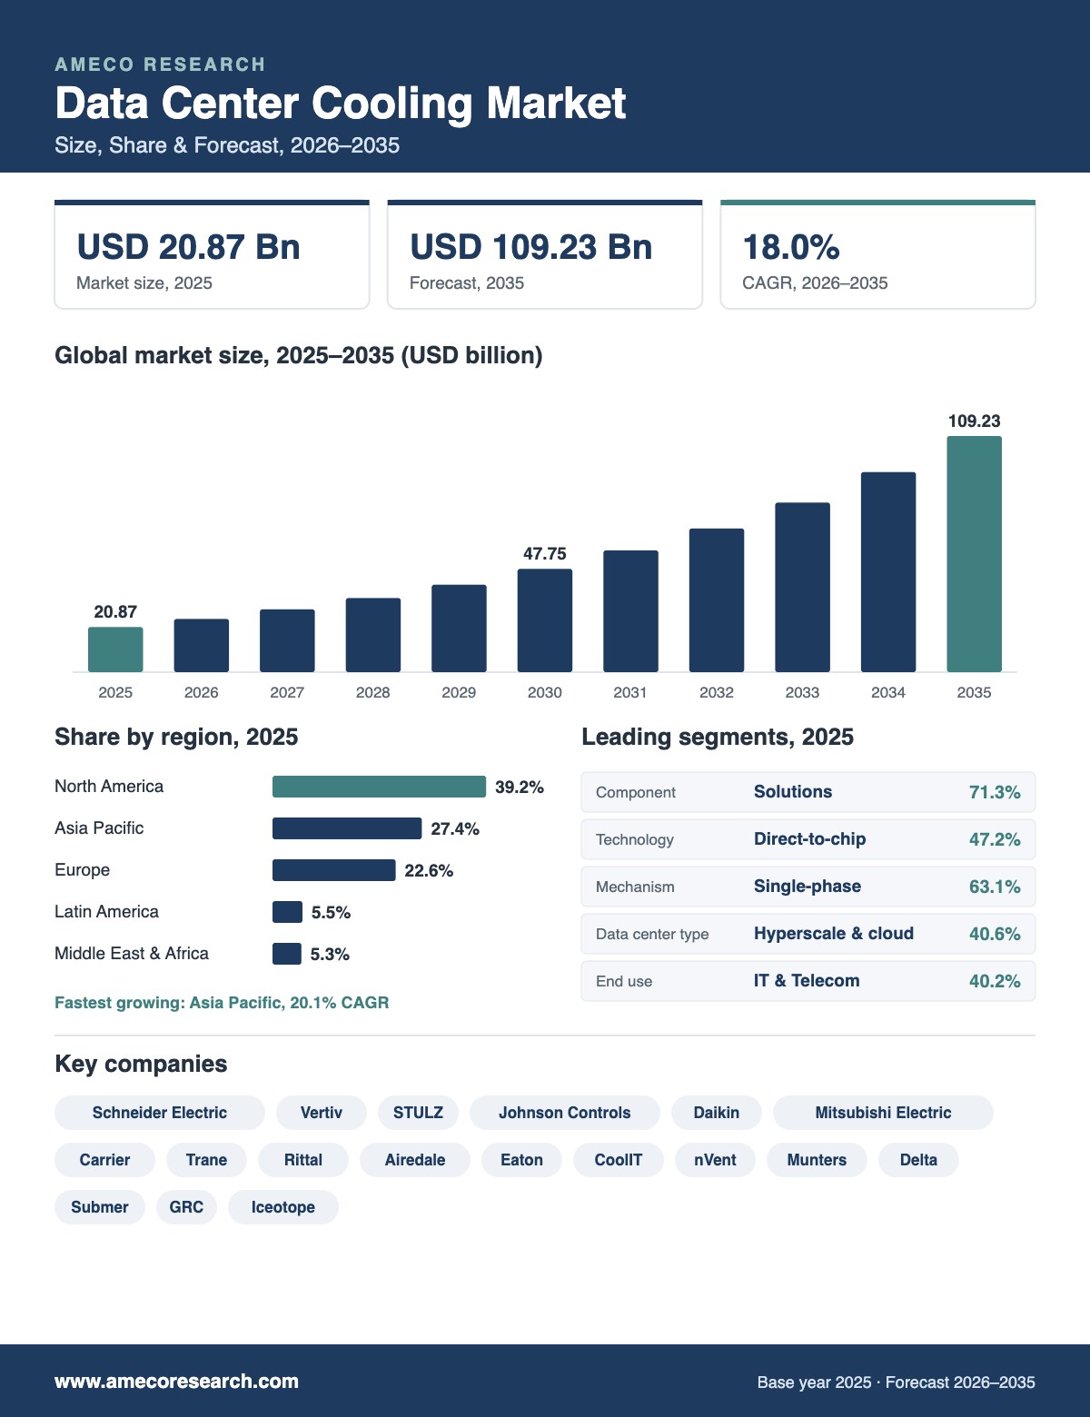This screenshot has height=1417, width=1090.
Task: Click the North America region bar
Action: click(x=379, y=787)
